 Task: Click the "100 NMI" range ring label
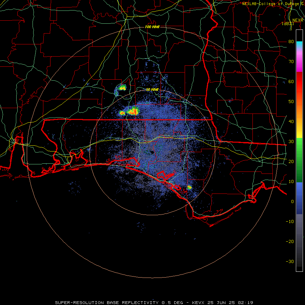[152, 27]
